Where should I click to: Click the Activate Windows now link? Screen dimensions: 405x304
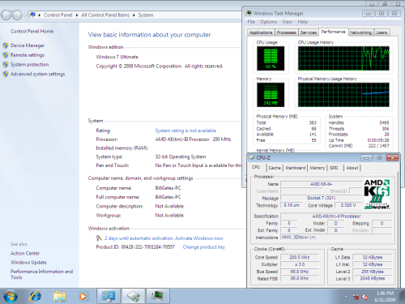pyautogui.click(x=199, y=238)
